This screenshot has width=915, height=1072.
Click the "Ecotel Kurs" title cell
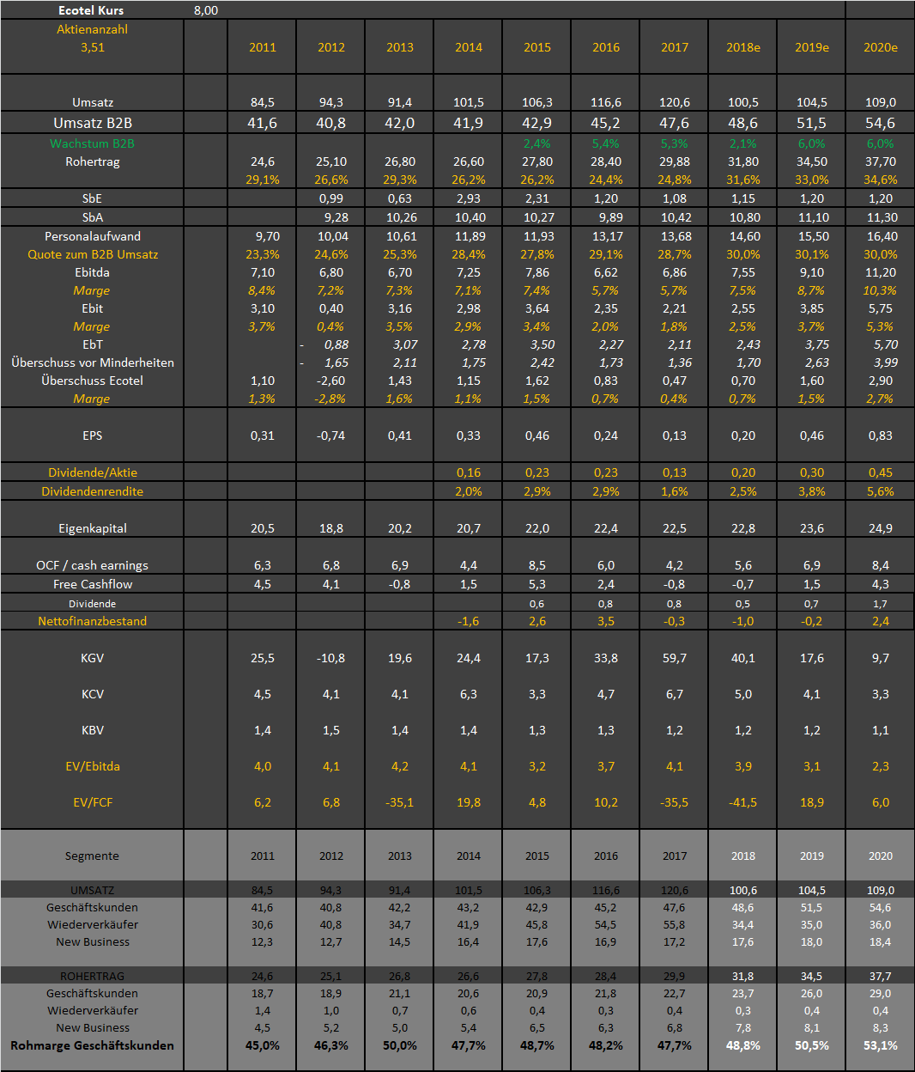click(91, 10)
